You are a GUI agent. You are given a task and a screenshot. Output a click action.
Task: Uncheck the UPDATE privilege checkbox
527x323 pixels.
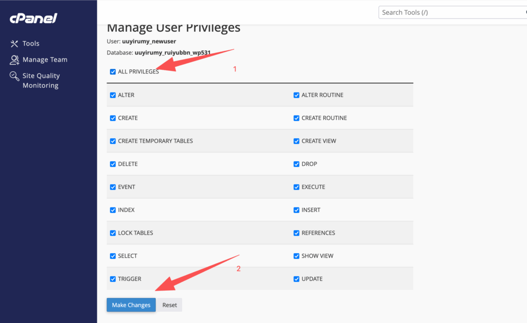[x=296, y=279]
